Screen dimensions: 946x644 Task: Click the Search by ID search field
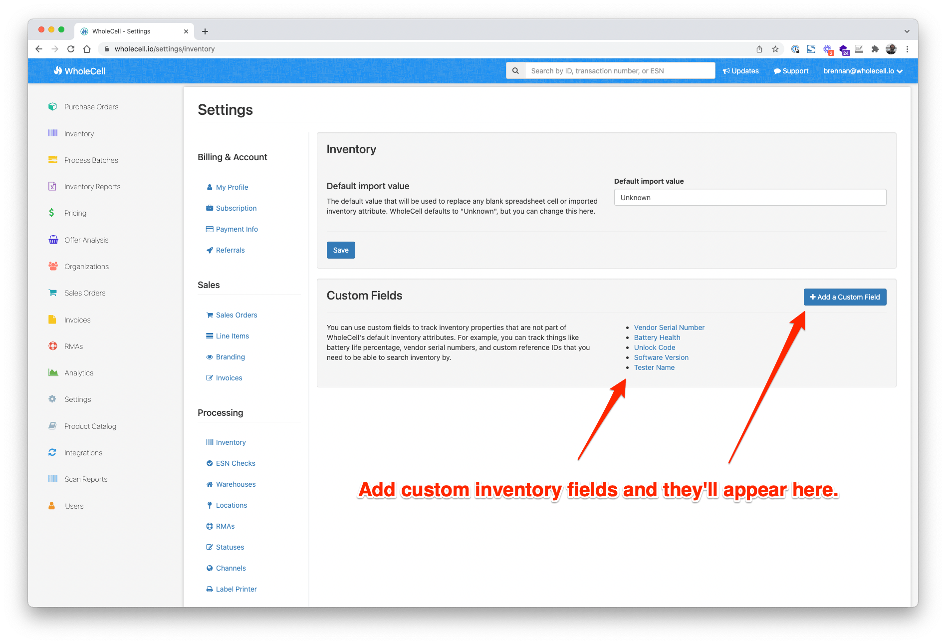tap(620, 71)
